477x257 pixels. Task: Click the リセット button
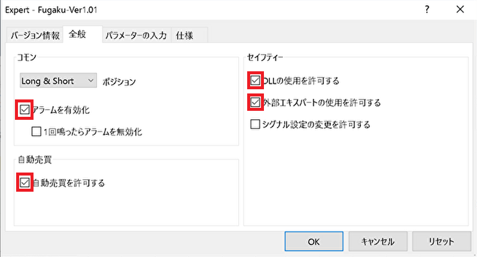(x=441, y=242)
